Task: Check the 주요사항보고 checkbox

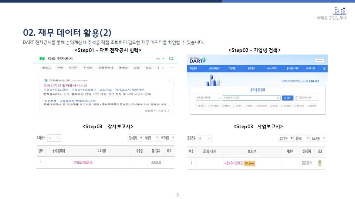Action: point(209,106)
